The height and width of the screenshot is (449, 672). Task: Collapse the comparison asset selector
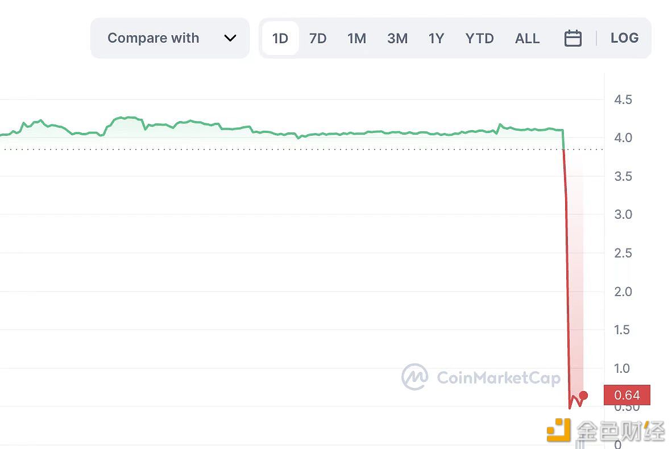[169, 38]
